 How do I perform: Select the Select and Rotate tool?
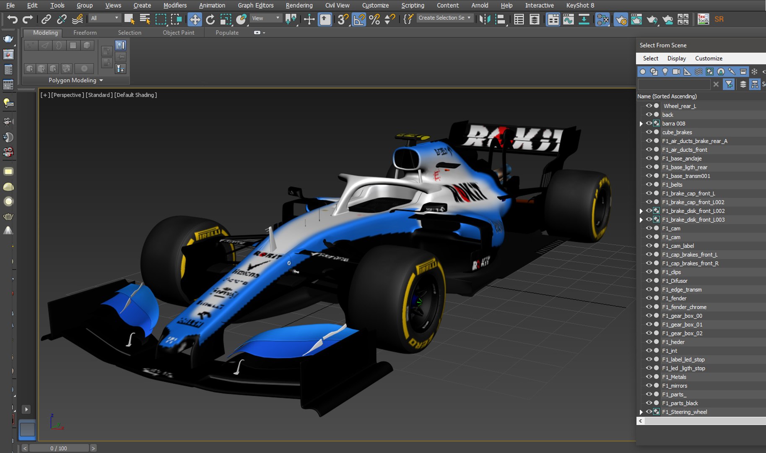coord(210,19)
